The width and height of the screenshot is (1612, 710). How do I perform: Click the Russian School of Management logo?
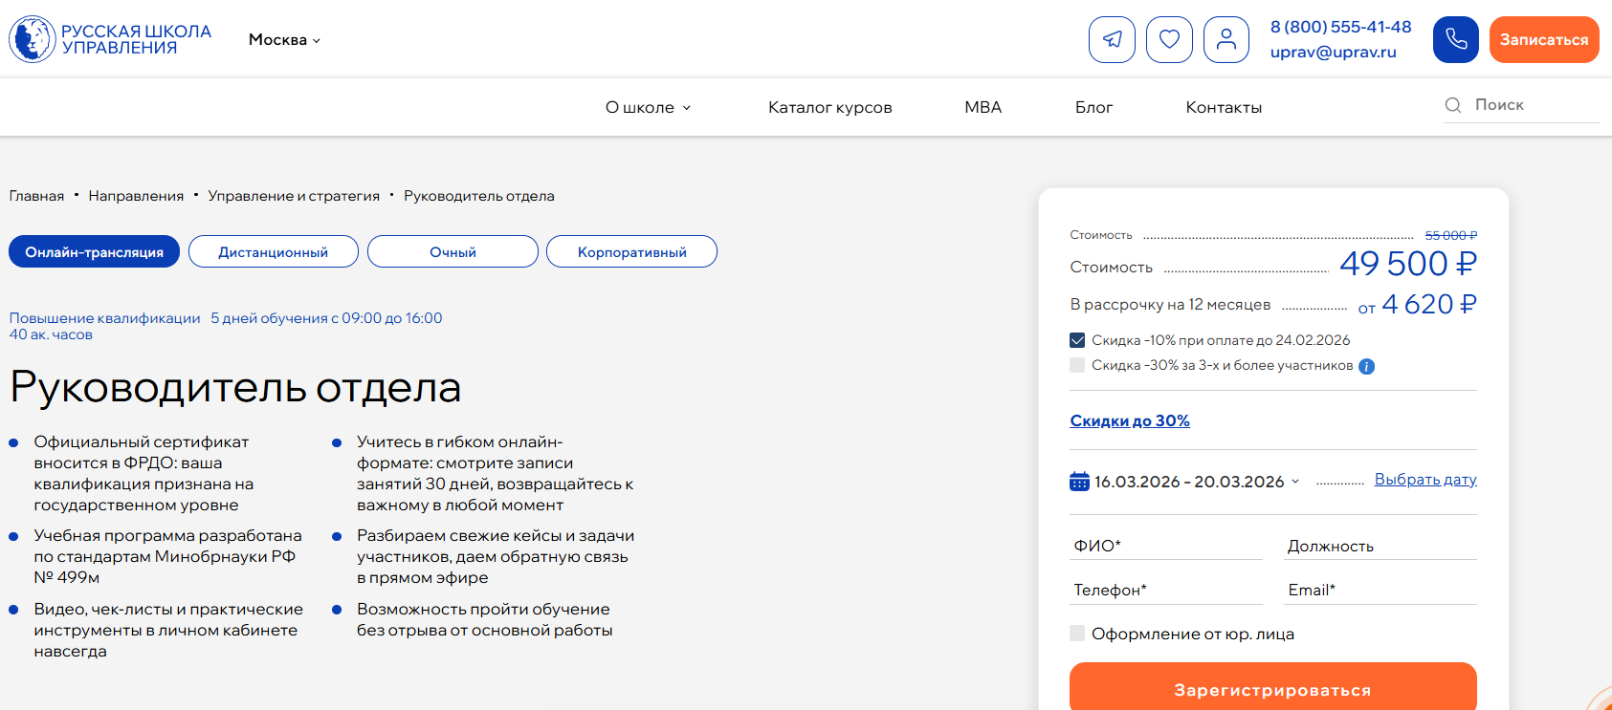point(110,39)
